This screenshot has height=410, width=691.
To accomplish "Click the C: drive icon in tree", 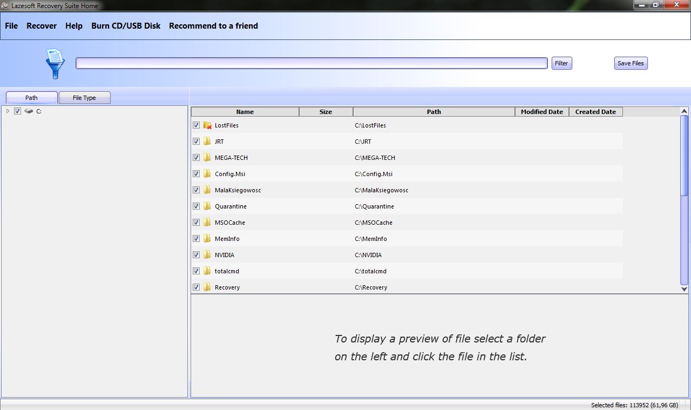I will [x=29, y=111].
